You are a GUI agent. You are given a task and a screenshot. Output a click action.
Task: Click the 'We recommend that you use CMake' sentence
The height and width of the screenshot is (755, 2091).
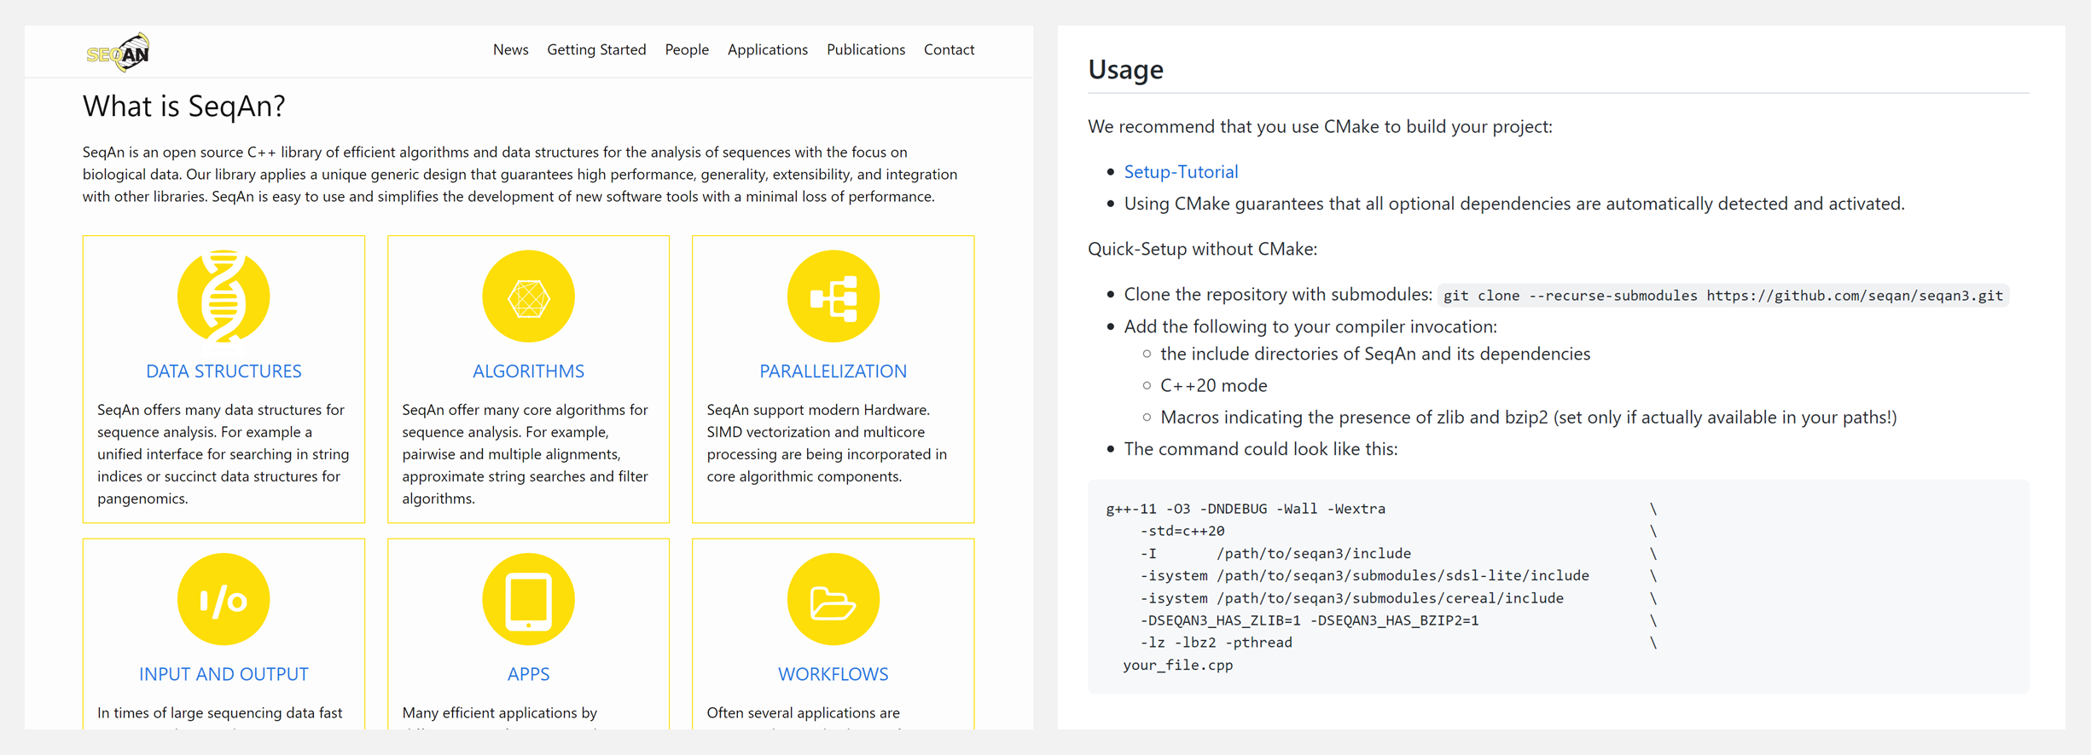[1320, 126]
